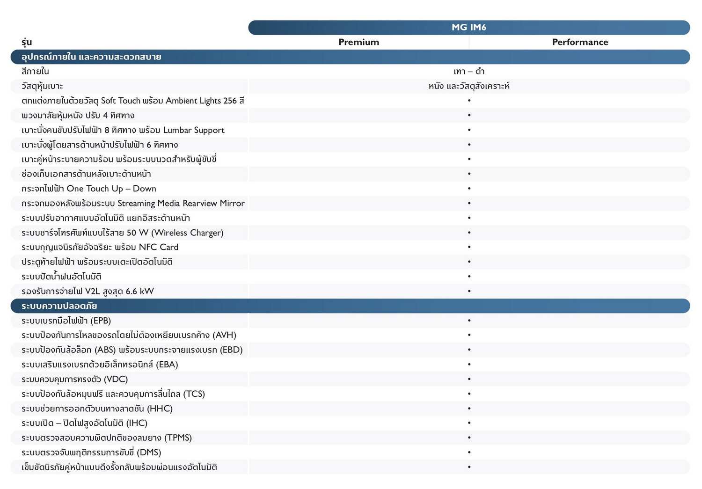Click the รุ่น label
702x489 pixels.
[x=27, y=42]
